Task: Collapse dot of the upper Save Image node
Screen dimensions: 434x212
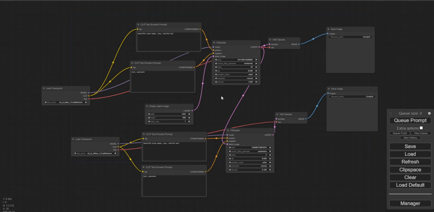Action: pyautogui.click(x=328, y=29)
